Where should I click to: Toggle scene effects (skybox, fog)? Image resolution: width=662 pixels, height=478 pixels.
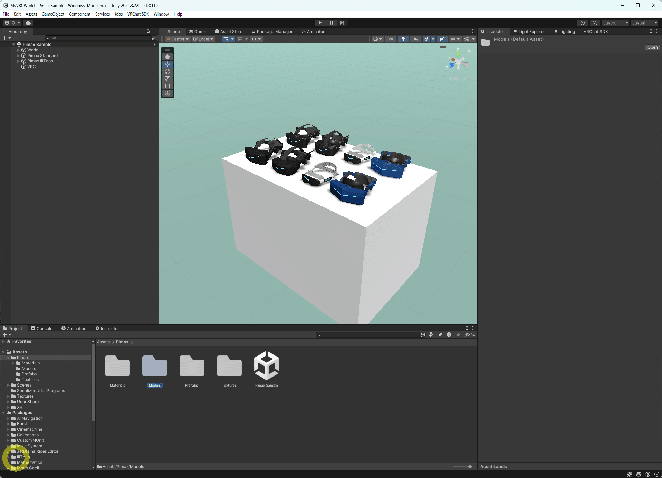[x=426, y=39]
